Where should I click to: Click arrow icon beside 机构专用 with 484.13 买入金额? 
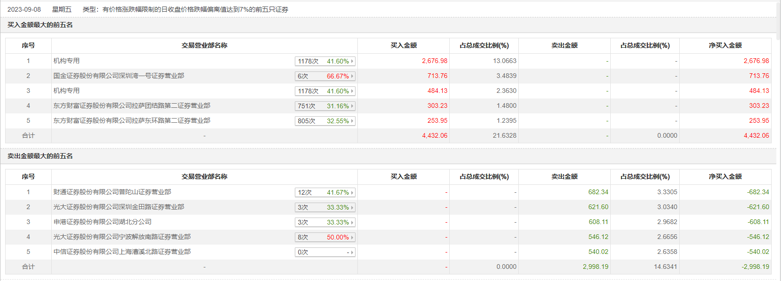coord(352,91)
